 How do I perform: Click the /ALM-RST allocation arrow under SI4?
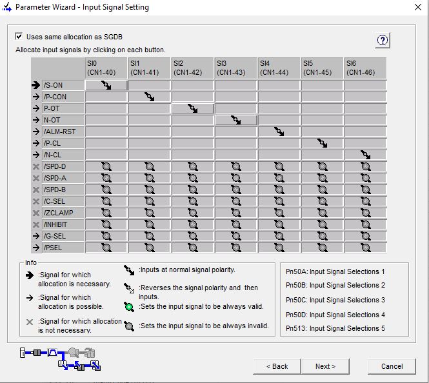(x=279, y=132)
